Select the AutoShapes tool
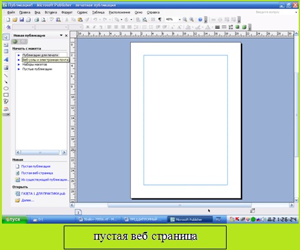 click(6, 102)
